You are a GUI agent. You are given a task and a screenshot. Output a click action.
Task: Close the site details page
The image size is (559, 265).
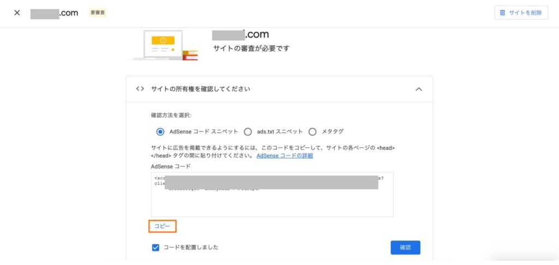point(17,13)
